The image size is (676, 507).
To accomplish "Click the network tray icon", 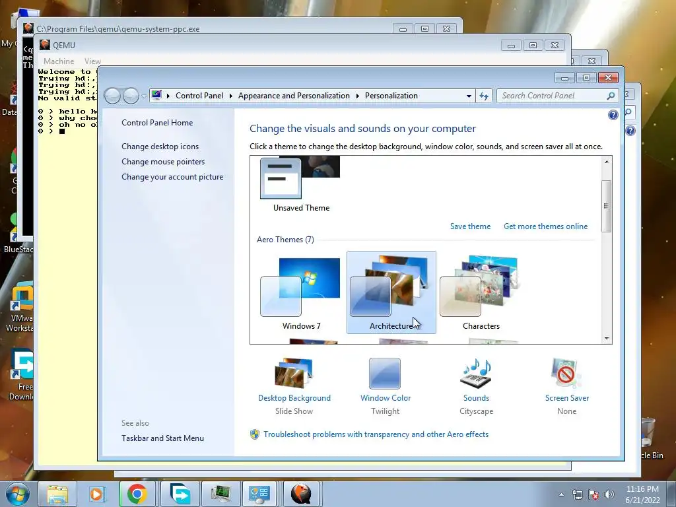I will pos(577,494).
